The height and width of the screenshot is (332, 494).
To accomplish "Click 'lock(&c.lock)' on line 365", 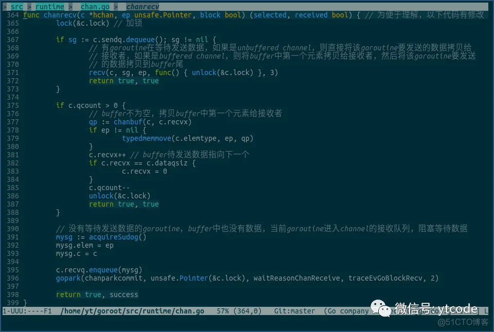I will 82,23.
